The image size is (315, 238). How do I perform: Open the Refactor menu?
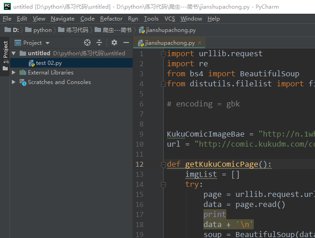coord(111,19)
